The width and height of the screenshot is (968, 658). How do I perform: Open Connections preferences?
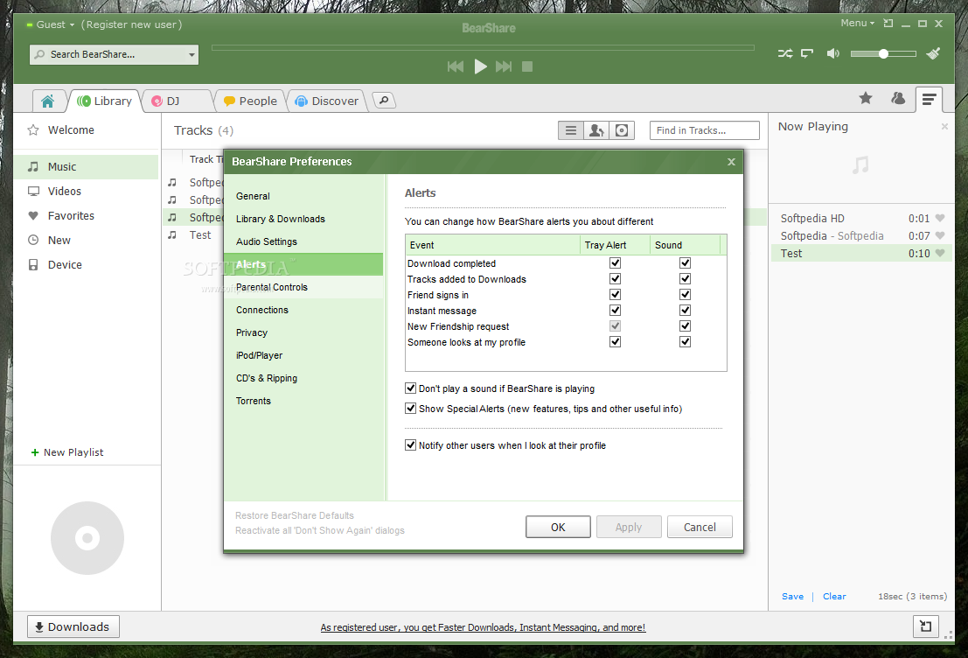[303, 310]
